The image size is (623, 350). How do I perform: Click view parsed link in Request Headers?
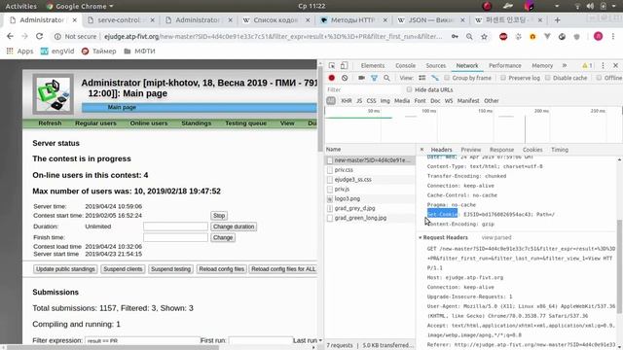coord(496,237)
